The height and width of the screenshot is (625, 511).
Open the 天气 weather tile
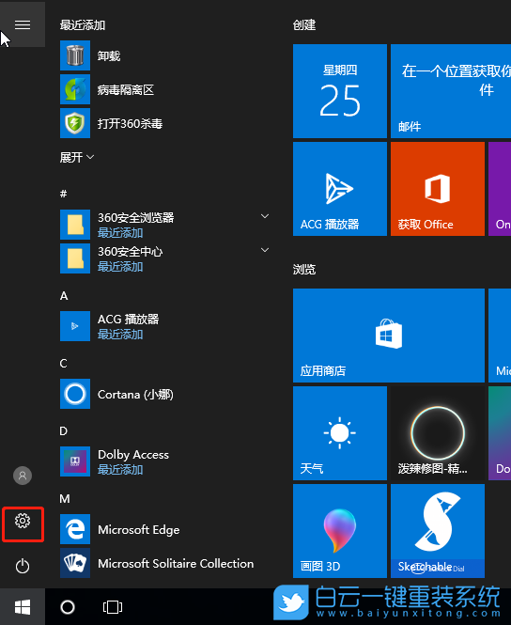coord(340,433)
